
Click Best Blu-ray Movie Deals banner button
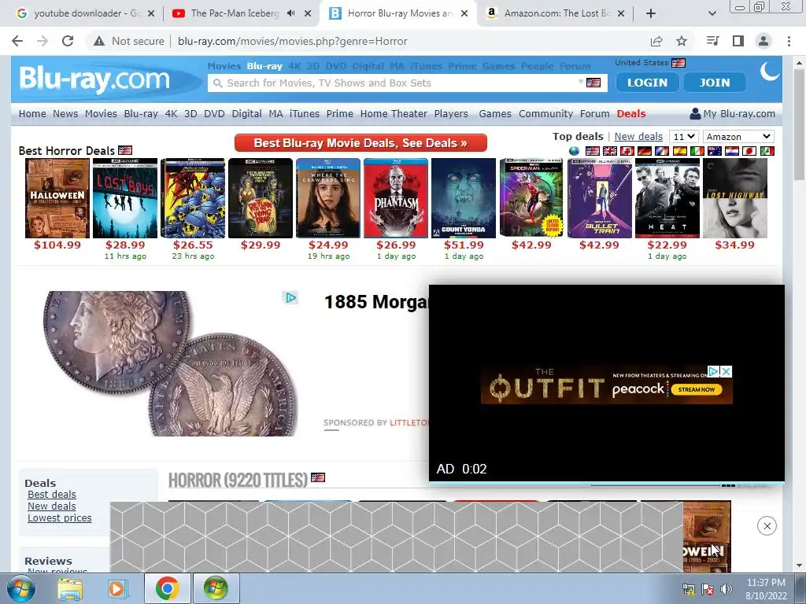pyautogui.click(x=360, y=143)
